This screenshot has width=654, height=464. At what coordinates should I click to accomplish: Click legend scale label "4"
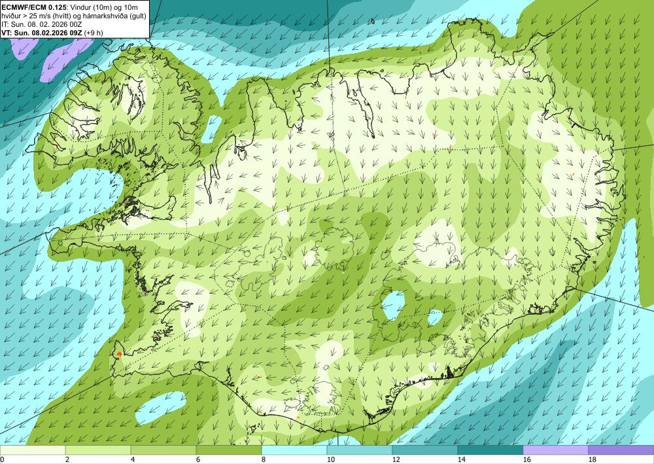(133, 459)
